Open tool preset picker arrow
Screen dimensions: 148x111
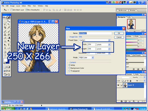point(8,10)
